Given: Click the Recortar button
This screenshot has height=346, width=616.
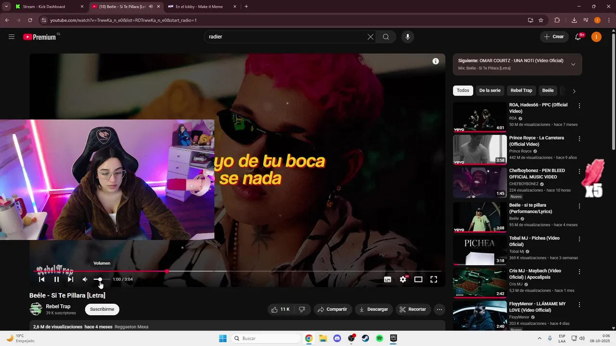Looking at the screenshot, I should coord(413,309).
